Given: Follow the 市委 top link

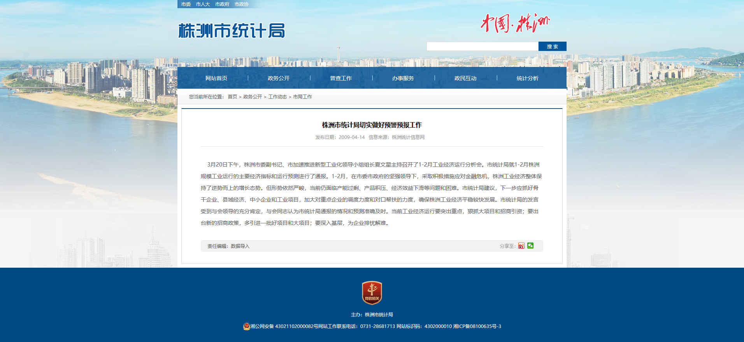Looking at the screenshot, I should [x=186, y=4].
